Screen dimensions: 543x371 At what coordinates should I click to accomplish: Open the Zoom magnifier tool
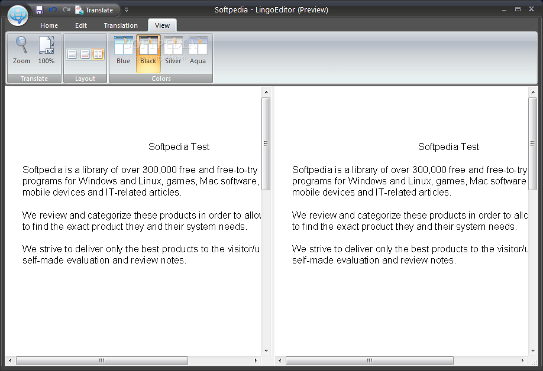21,50
